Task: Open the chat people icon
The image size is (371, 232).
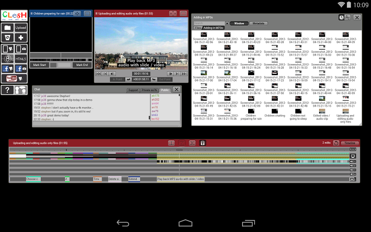Action: 21,90
